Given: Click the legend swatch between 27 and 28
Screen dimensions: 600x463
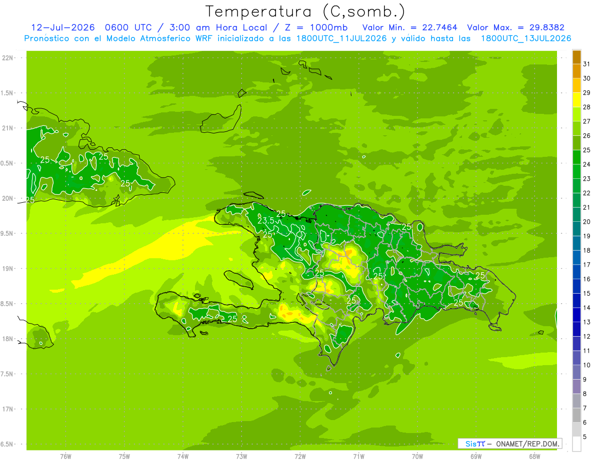Looking at the screenshot, I should 576,114.
